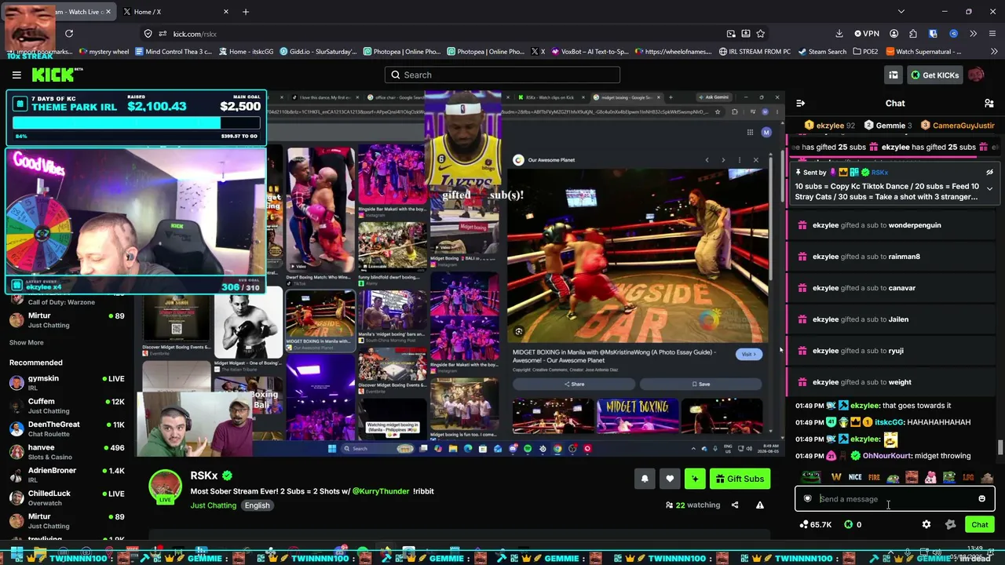Follow RSKx using the heart button
This screenshot has height=565, width=1005.
(x=670, y=479)
